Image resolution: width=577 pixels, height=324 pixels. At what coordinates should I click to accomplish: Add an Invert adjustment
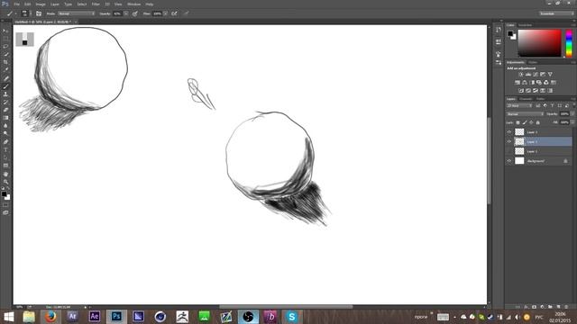521,90
